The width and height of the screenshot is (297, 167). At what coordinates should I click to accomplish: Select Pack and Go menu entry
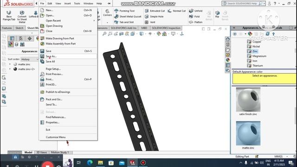click(x=54, y=99)
